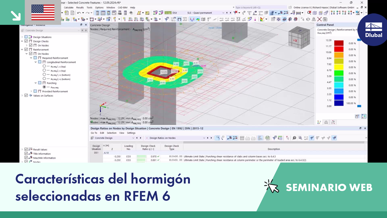Open the Tools menu

(x=89, y=7)
